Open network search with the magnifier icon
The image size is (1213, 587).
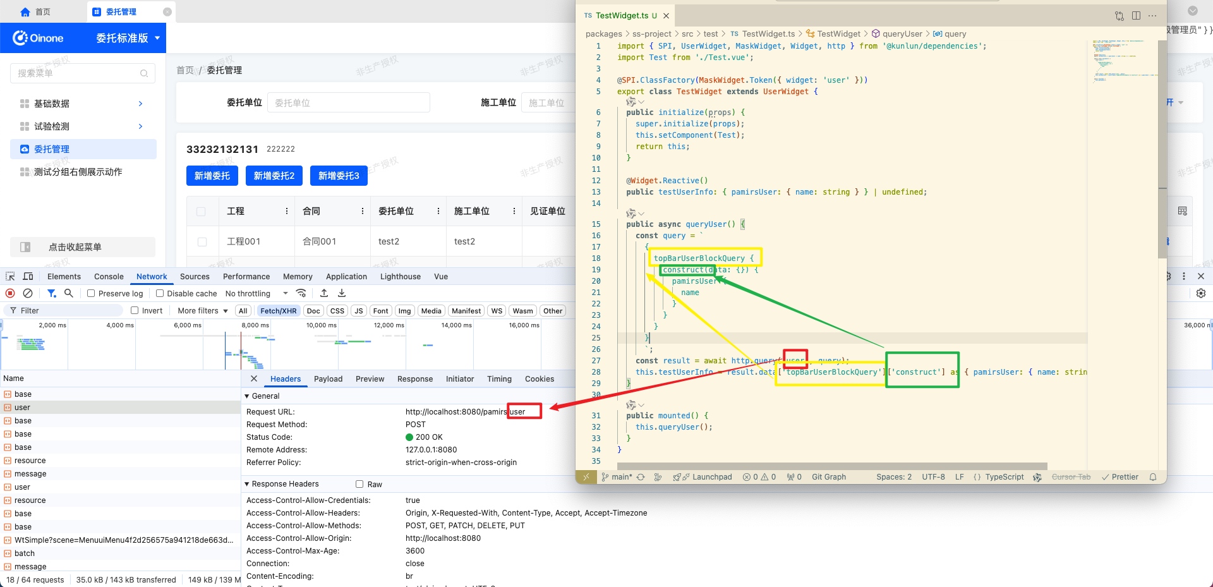click(69, 293)
